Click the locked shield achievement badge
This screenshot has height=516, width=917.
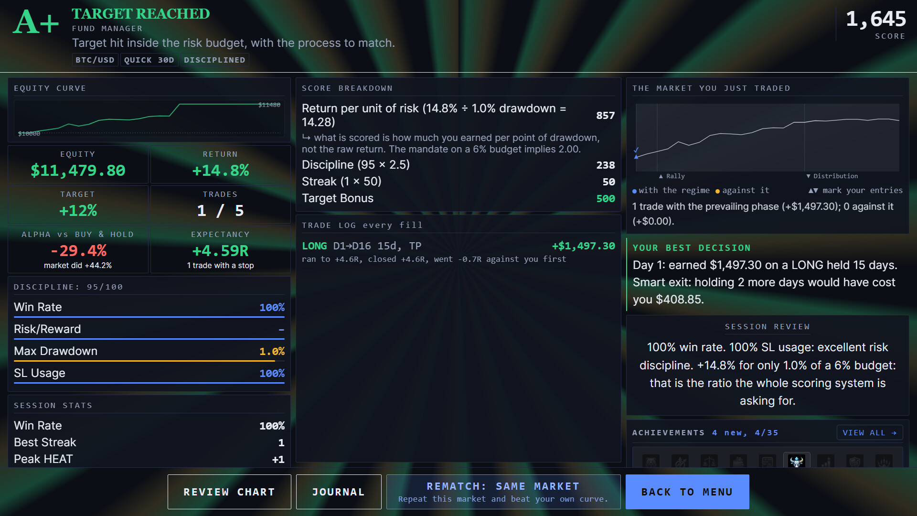[x=855, y=461]
